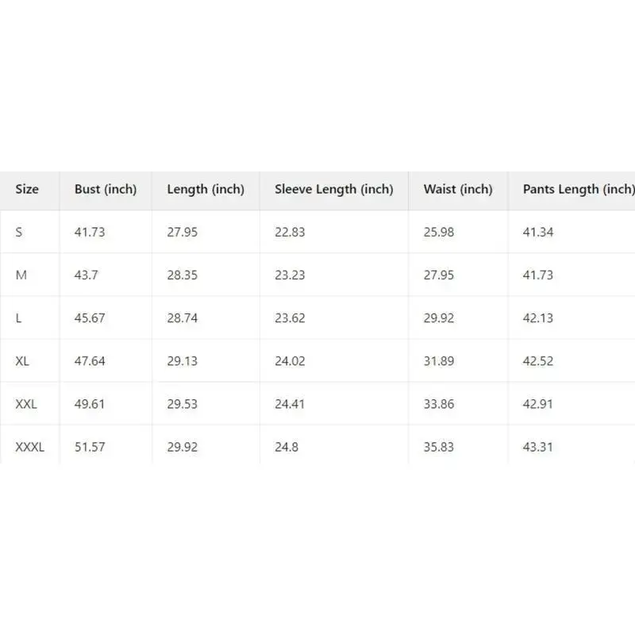Viewport: 635px width, 635px height.
Task: Click the Bust (inch) column header
Action: click(106, 190)
